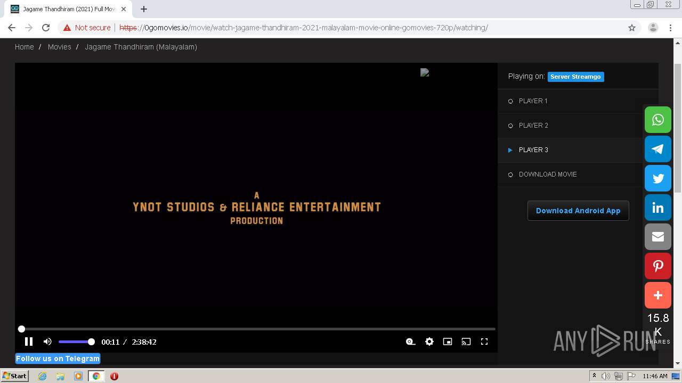The image size is (682, 383).
Task: Click Chrome icon in taskbar
Action: coord(96,376)
